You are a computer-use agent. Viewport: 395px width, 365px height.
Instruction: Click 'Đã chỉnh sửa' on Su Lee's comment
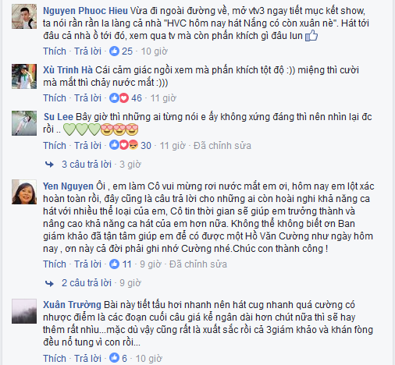coord(222,145)
